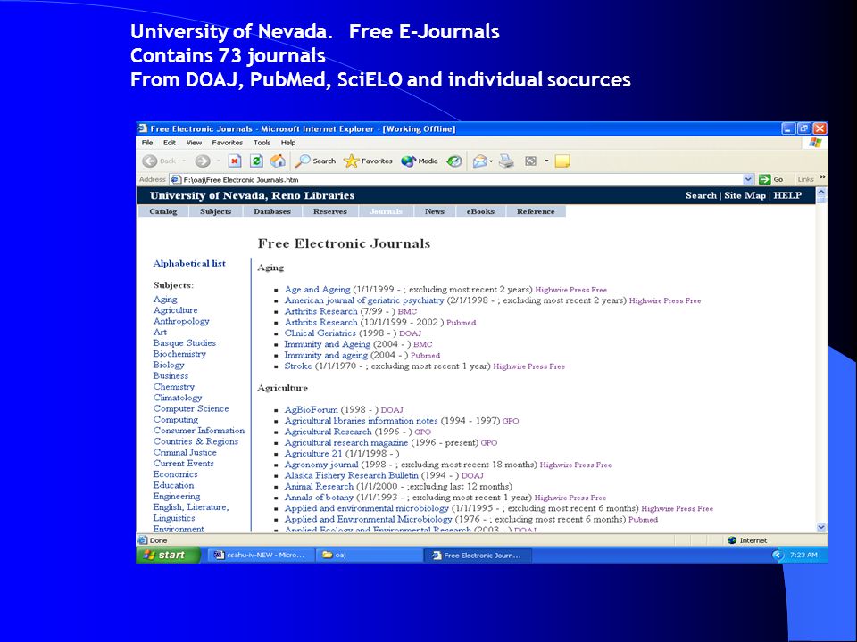Stop page loading with the red X icon
The height and width of the screenshot is (642, 857).
(x=235, y=161)
